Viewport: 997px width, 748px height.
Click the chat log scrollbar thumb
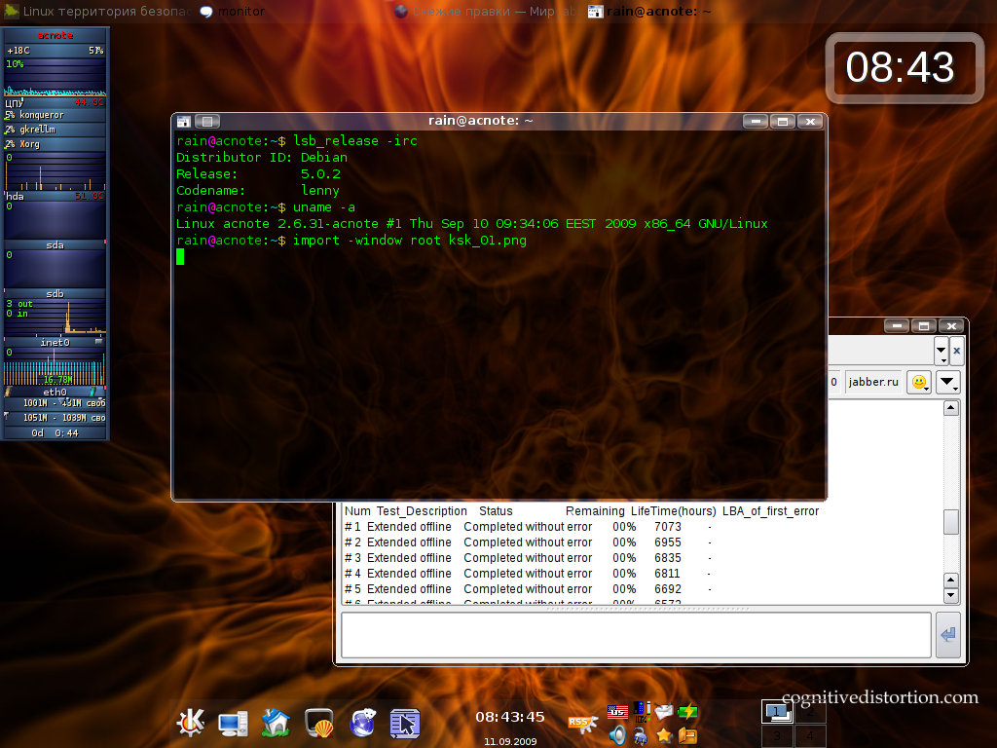951,522
